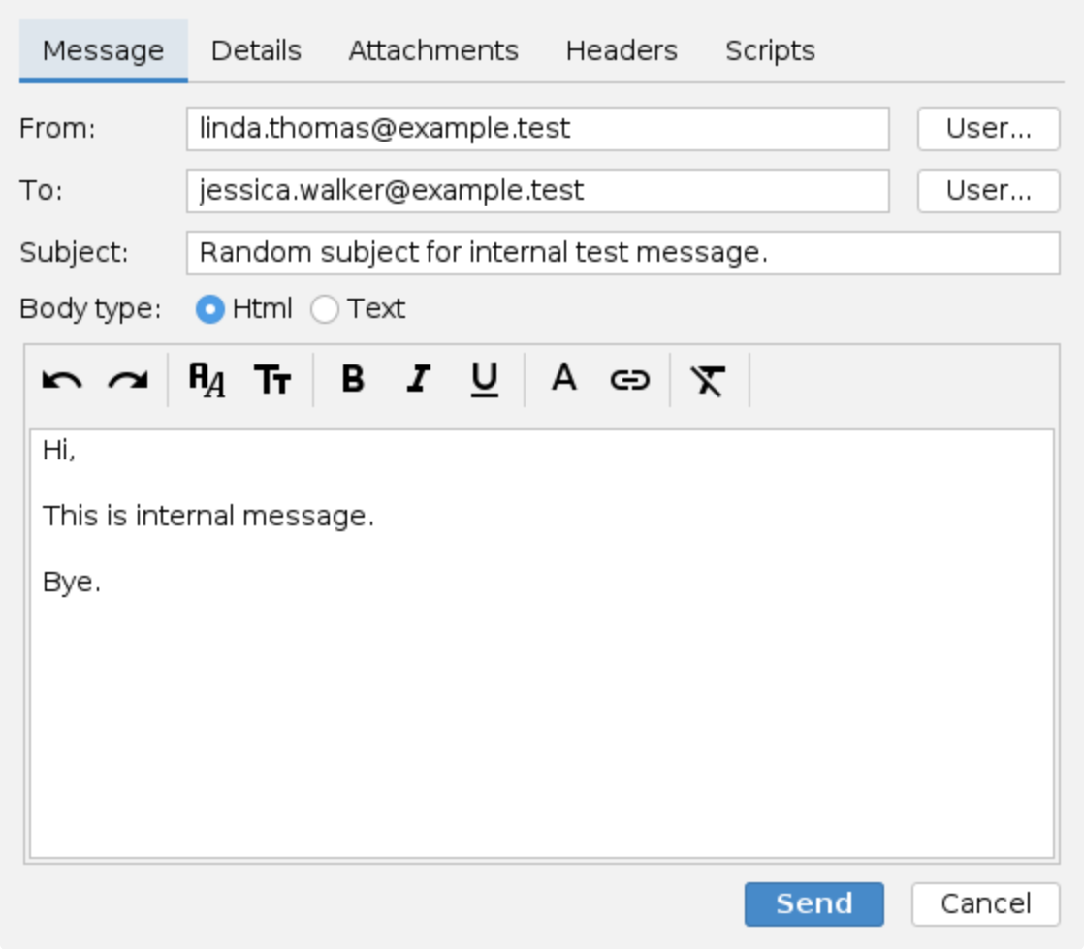Click the 'Bye.' line in the body

[71, 582]
